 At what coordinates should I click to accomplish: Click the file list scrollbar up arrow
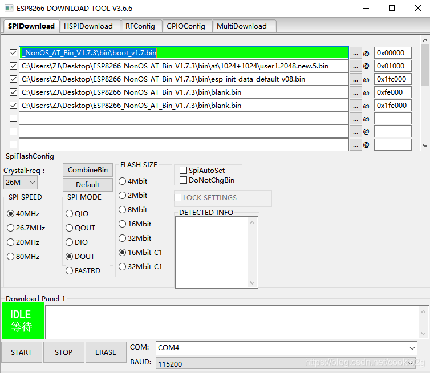coord(425,40)
